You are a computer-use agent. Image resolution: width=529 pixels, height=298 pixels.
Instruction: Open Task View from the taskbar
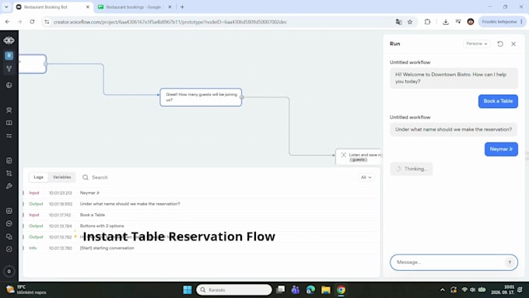280,289
